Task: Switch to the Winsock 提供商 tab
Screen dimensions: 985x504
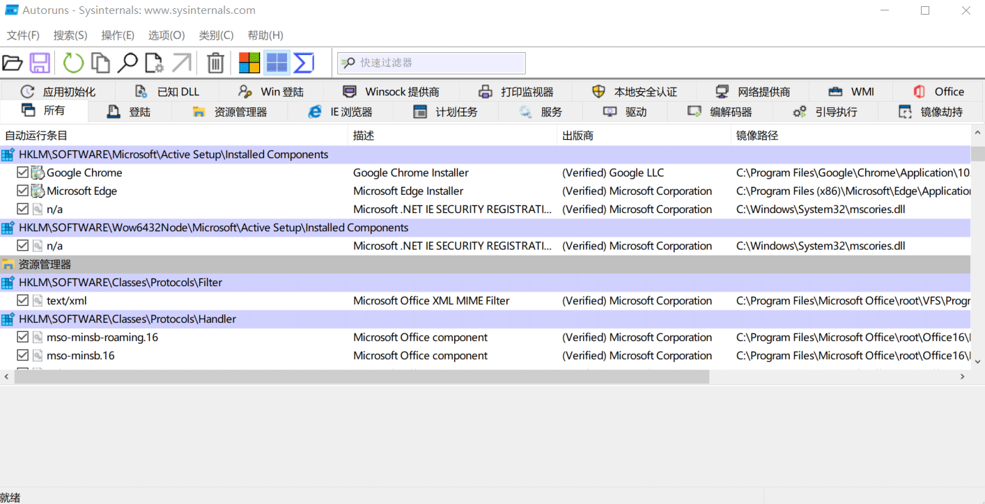Action: coord(391,92)
